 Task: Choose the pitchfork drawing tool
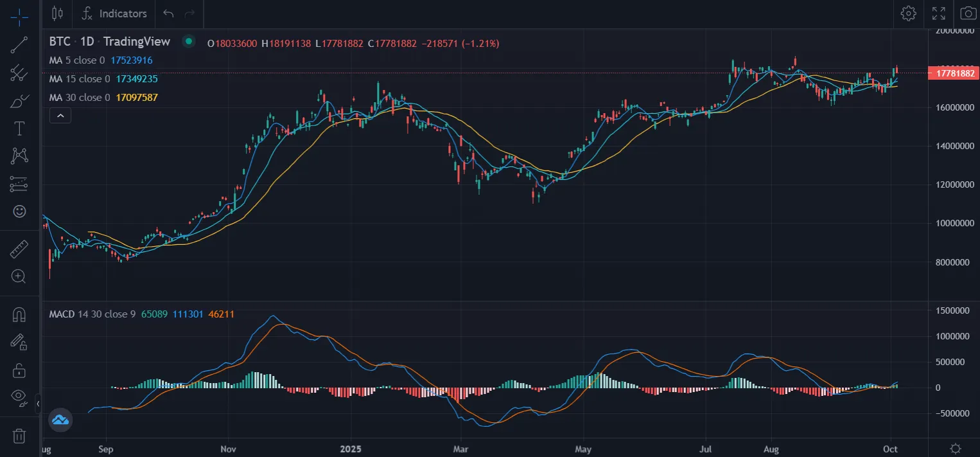19,73
